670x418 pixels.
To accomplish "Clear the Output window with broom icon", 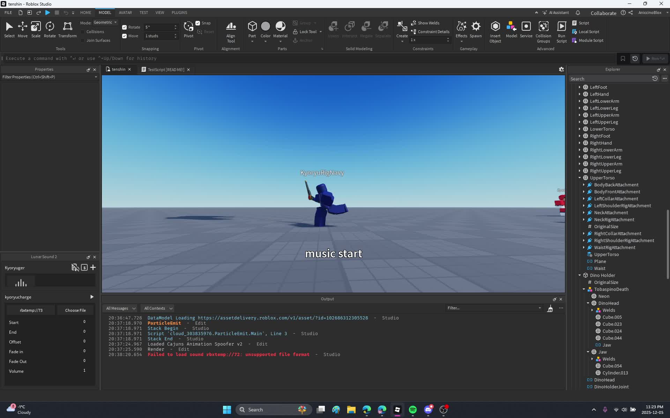I will 550,308.
